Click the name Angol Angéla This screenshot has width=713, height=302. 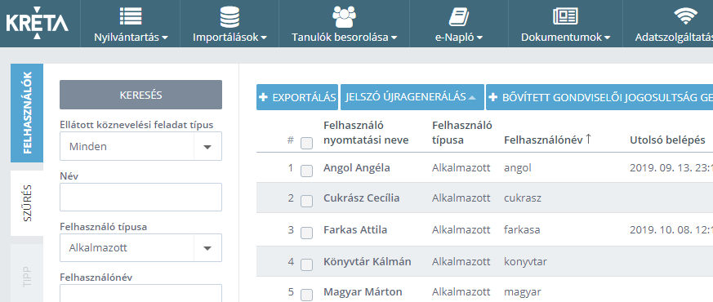click(x=356, y=167)
